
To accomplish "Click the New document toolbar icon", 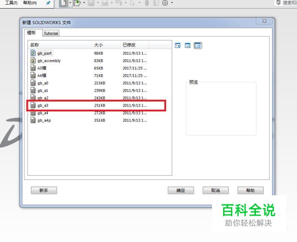I will click(64, 3).
